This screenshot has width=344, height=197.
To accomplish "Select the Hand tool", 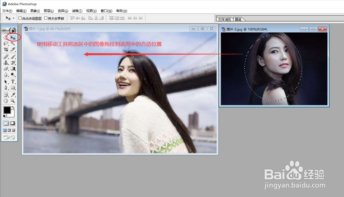I will (x=5, y=101).
